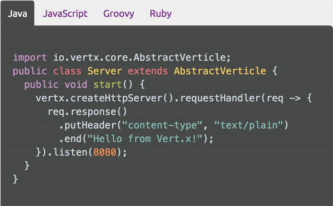Image resolution: width=333 pixels, height=206 pixels.
Task: Click the orange 8080 port number
Action: point(105,152)
